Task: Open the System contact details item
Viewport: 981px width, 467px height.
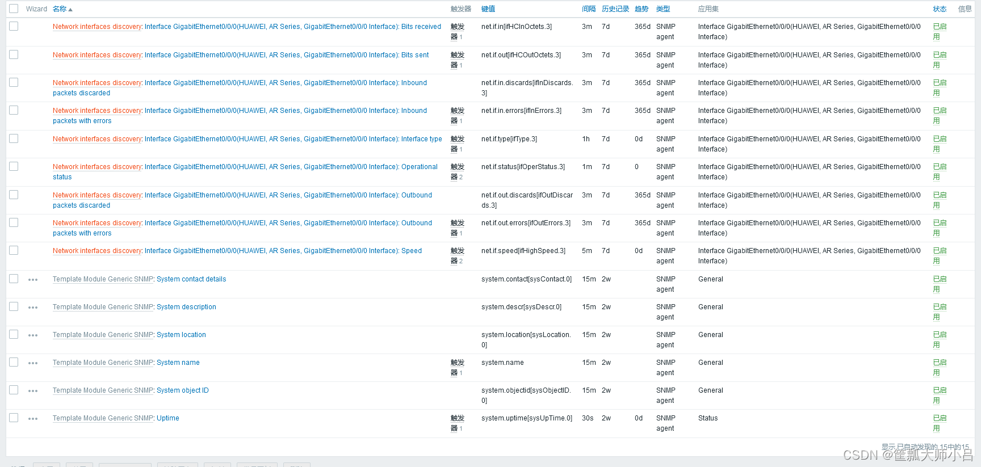Action: click(191, 279)
